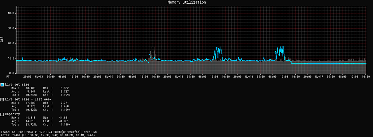The width and height of the screenshot is (373, 137).
Task: Click the gray Live set size - last week swatch
Action: coord(2,100)
